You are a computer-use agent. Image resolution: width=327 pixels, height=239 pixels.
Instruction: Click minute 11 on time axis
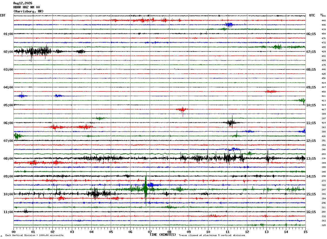tap(228, 231)
